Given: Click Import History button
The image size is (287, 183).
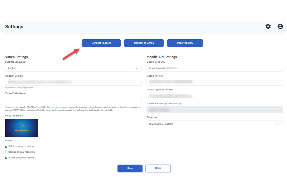Looking at the screenshot, I should [185, 43].
